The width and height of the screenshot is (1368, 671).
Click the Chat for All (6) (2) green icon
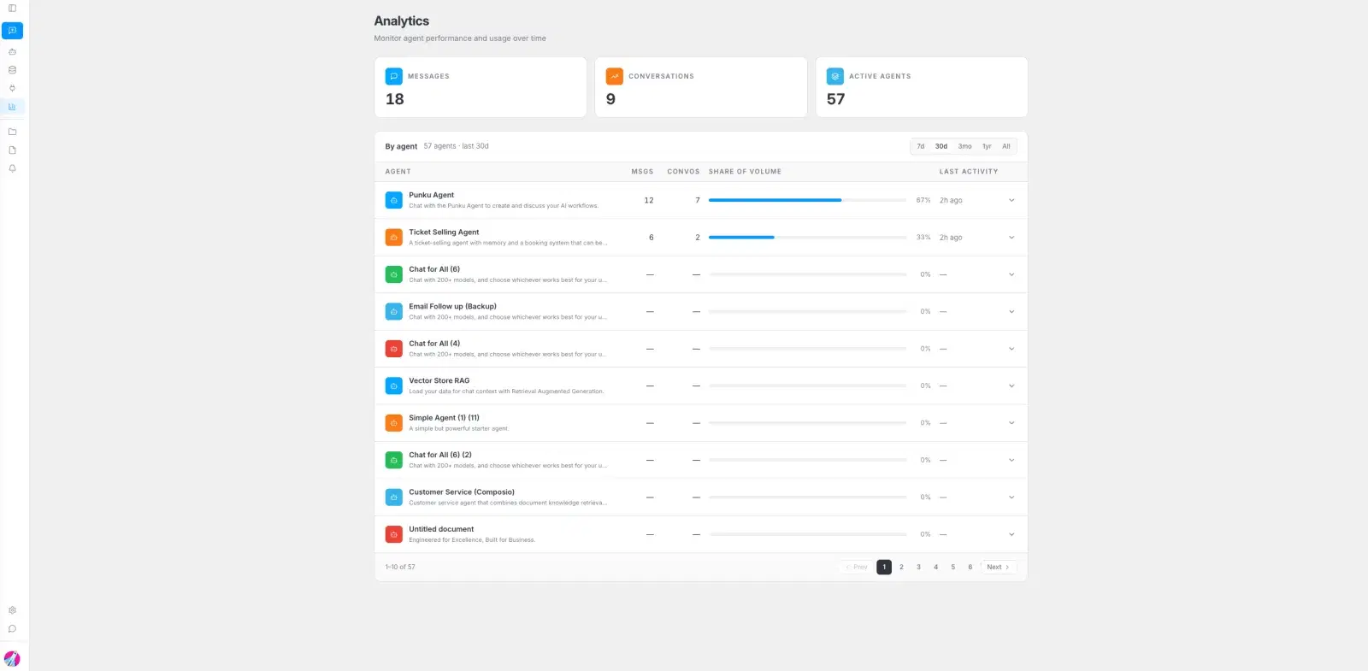pyautogui.click(x=394, y=460)
